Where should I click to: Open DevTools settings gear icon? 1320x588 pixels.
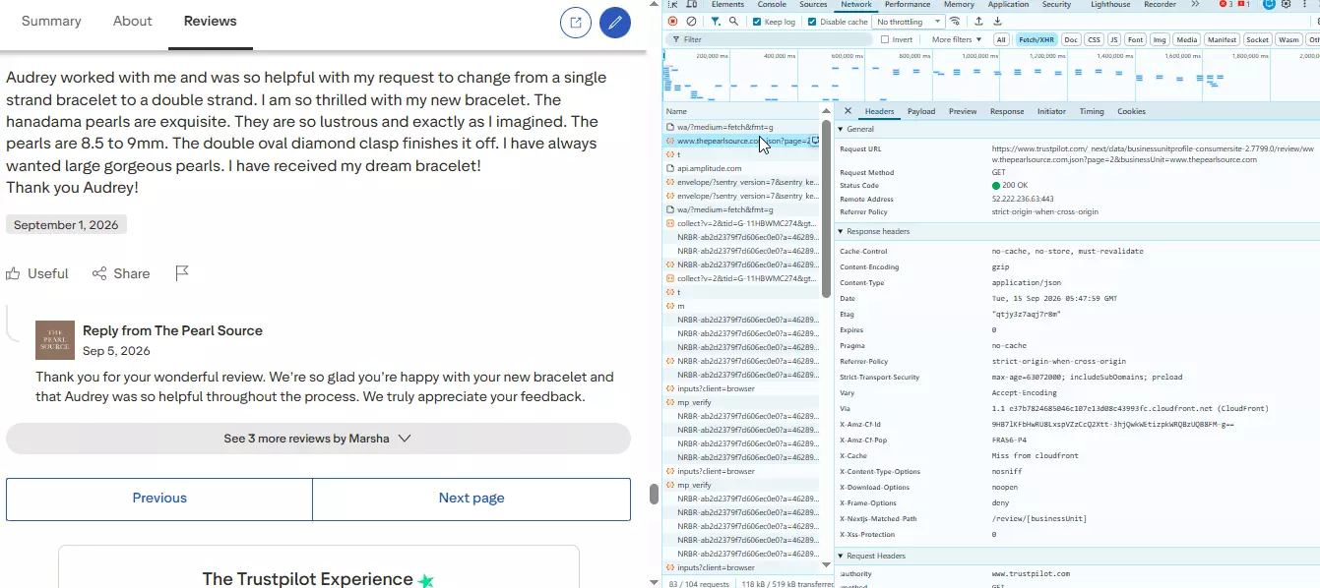[x=1287, y=5]
